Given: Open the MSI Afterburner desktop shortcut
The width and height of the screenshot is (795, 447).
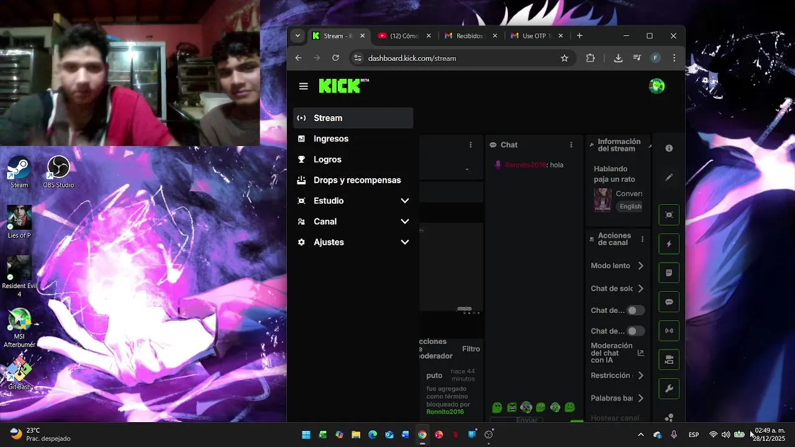Looking at the screenshot, I should click(x=19, y=328).
